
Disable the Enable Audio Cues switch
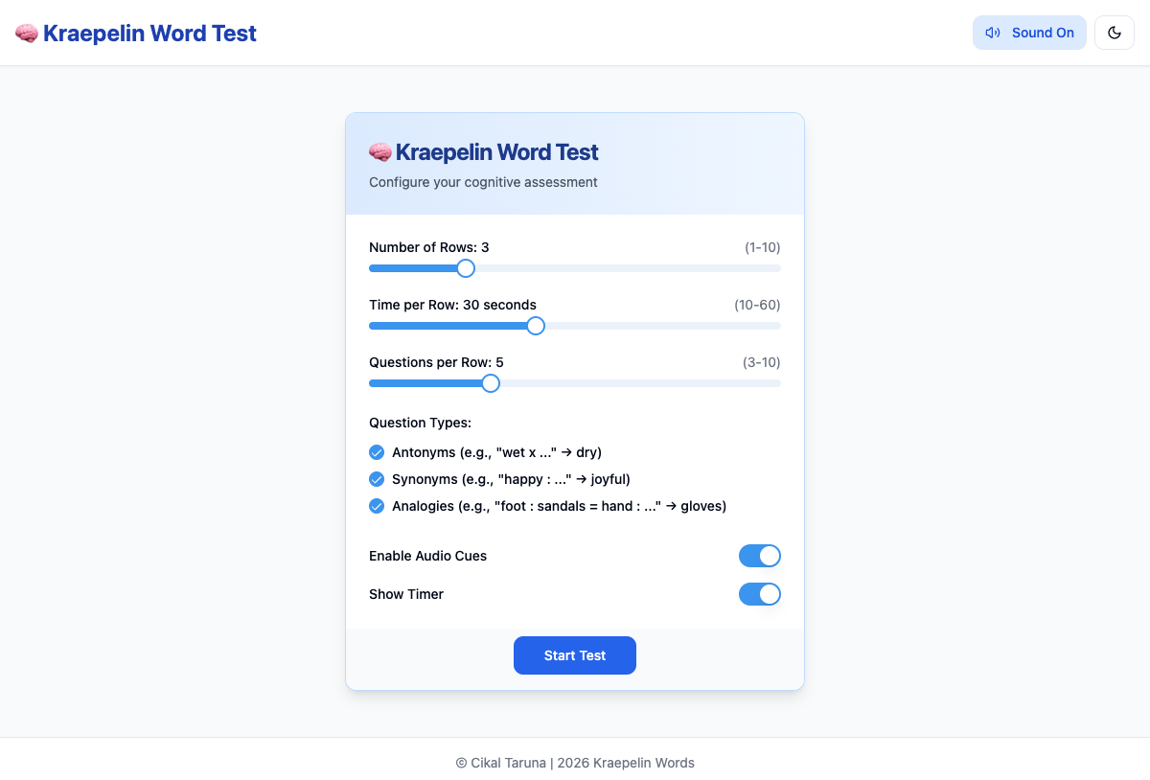pos(759,556)
